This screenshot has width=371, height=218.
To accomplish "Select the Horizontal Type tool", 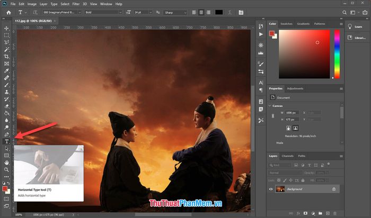I will 6,141.
